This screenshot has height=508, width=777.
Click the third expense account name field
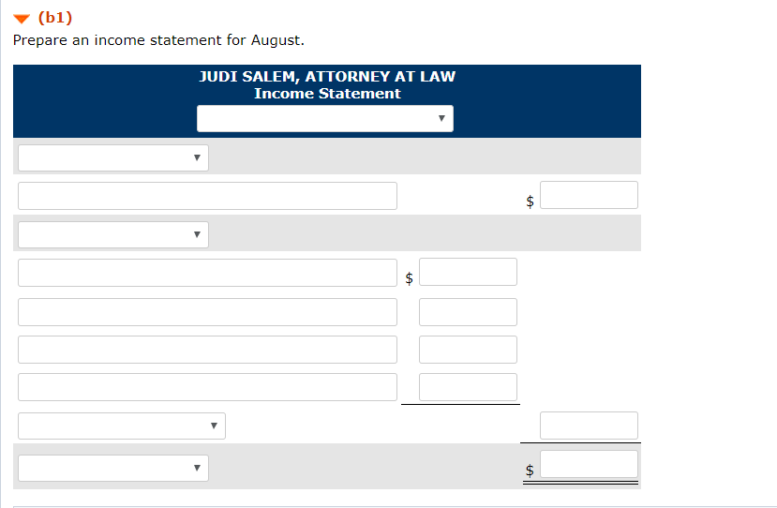tap(207, 350)
